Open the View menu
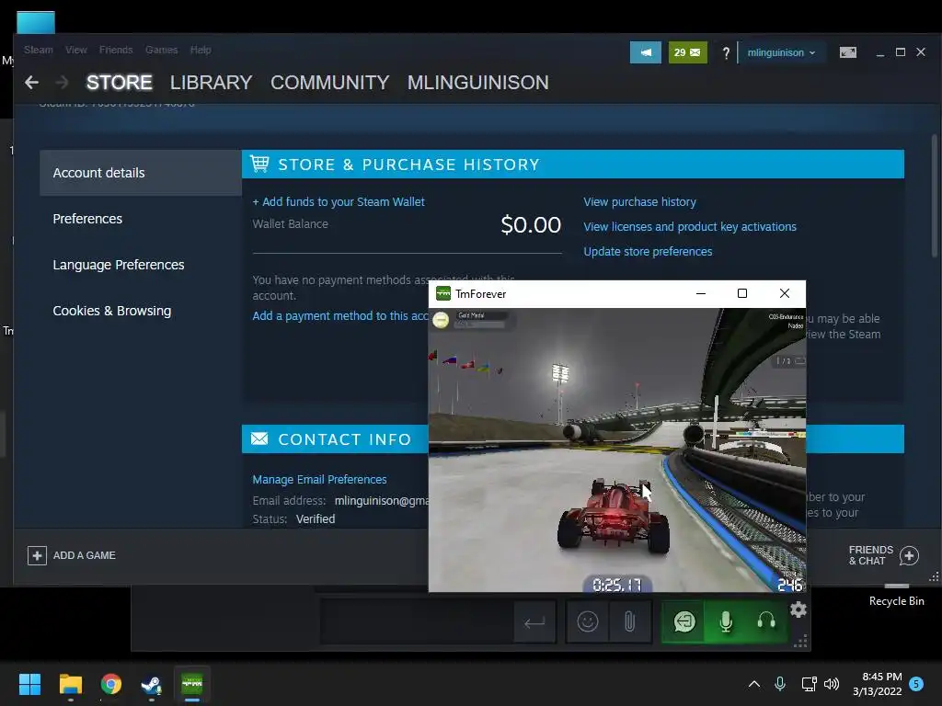 click(76, 50)
